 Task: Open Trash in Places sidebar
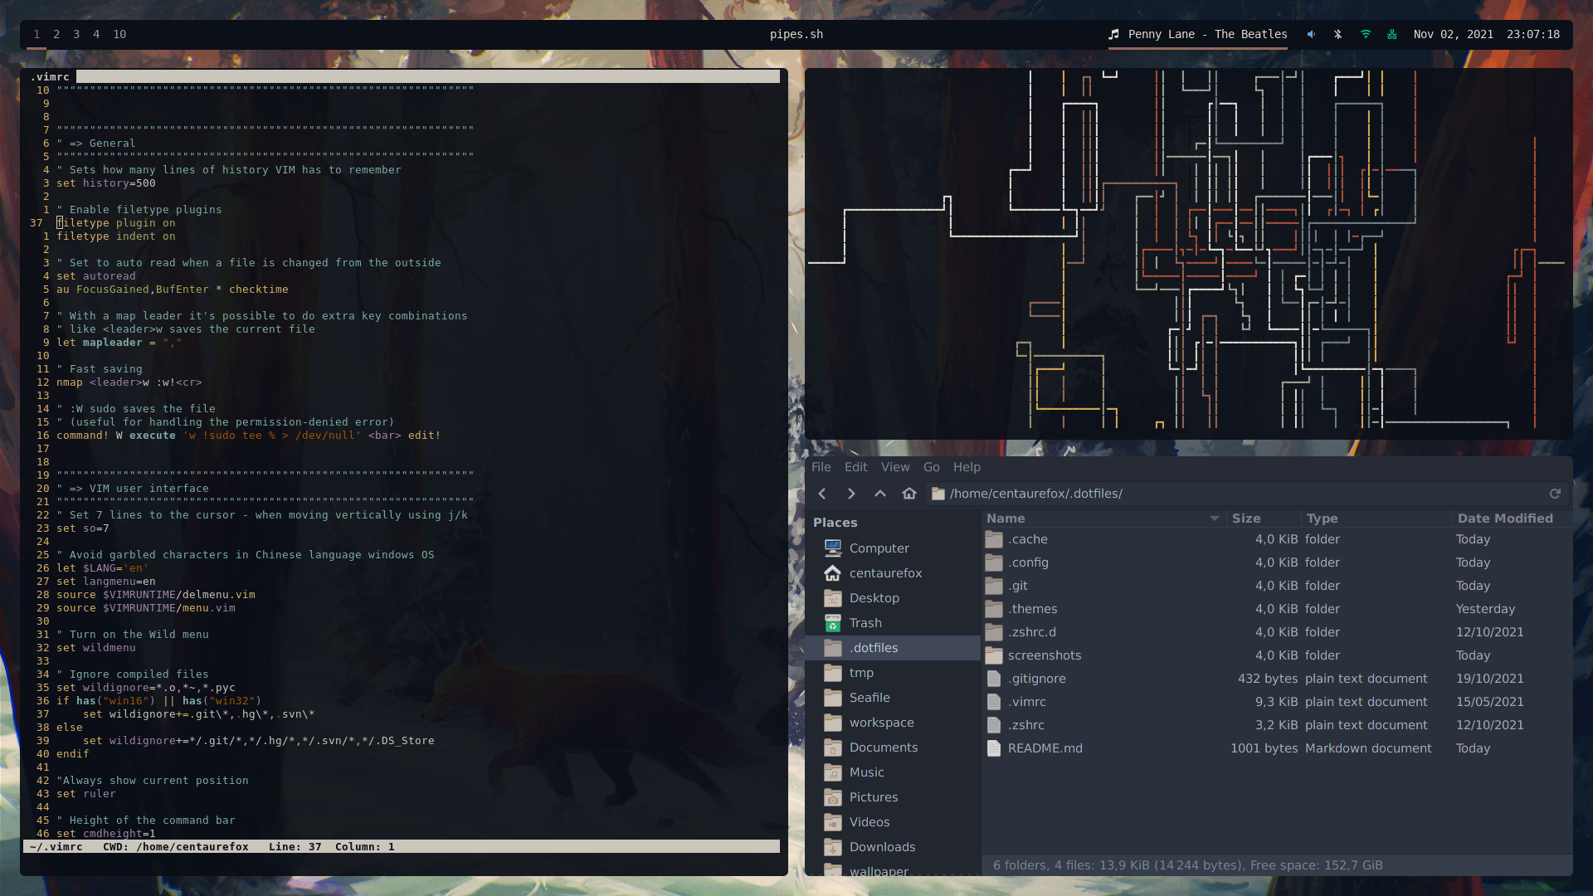tap(865, 623)
